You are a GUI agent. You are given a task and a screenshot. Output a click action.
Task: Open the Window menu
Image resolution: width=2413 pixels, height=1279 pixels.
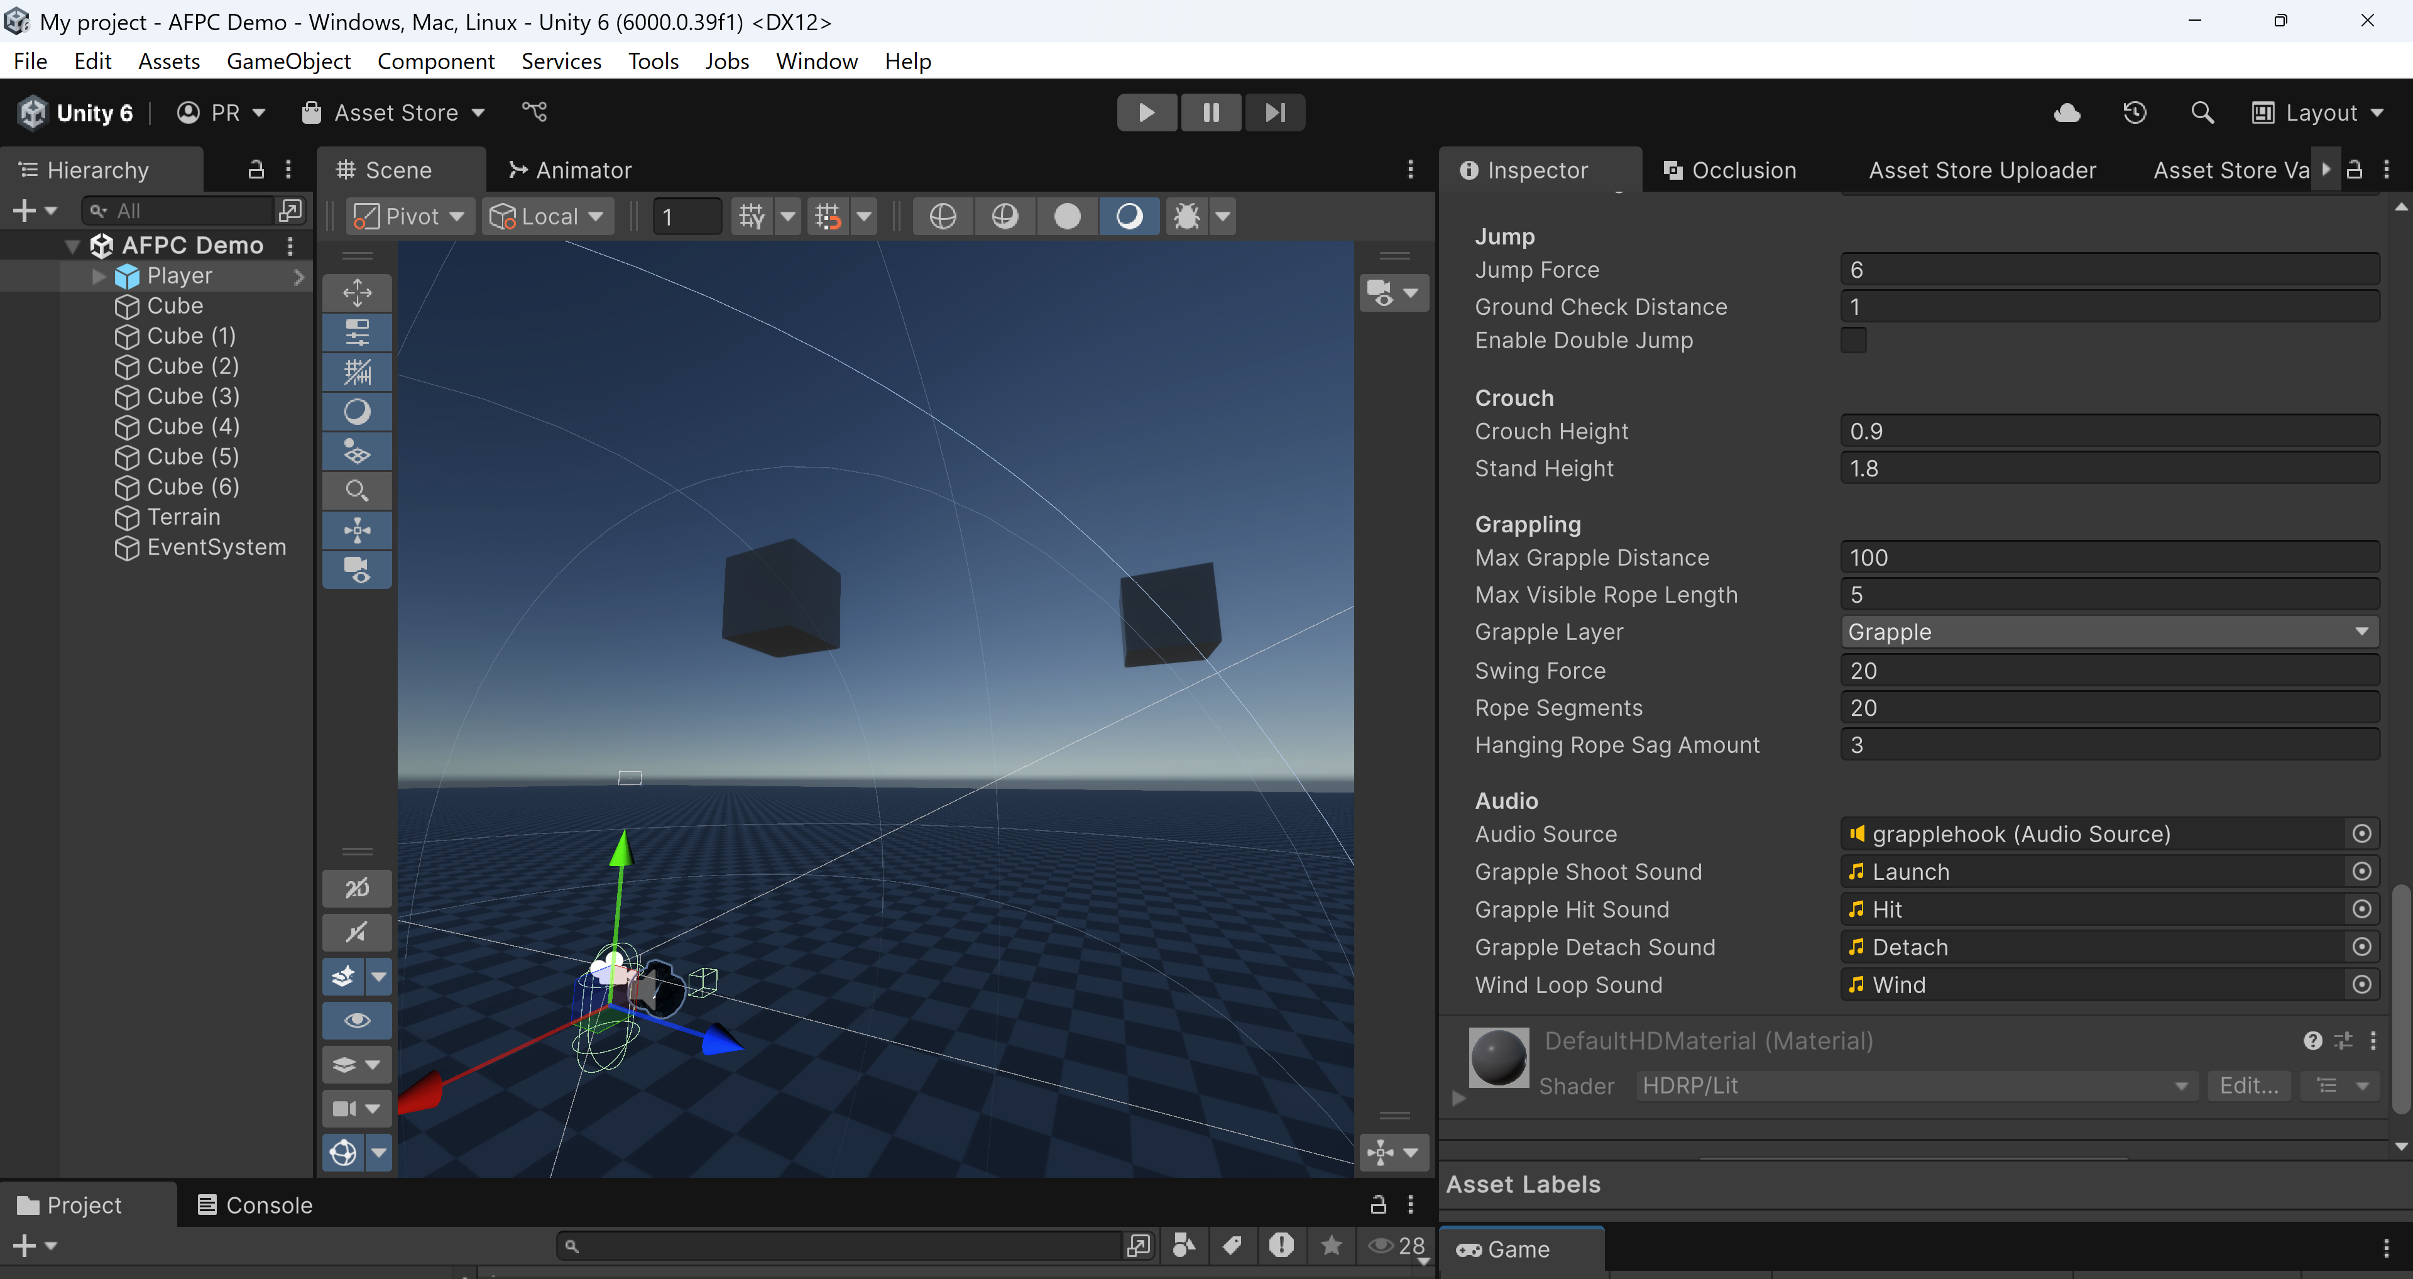(x=816, y=61)
